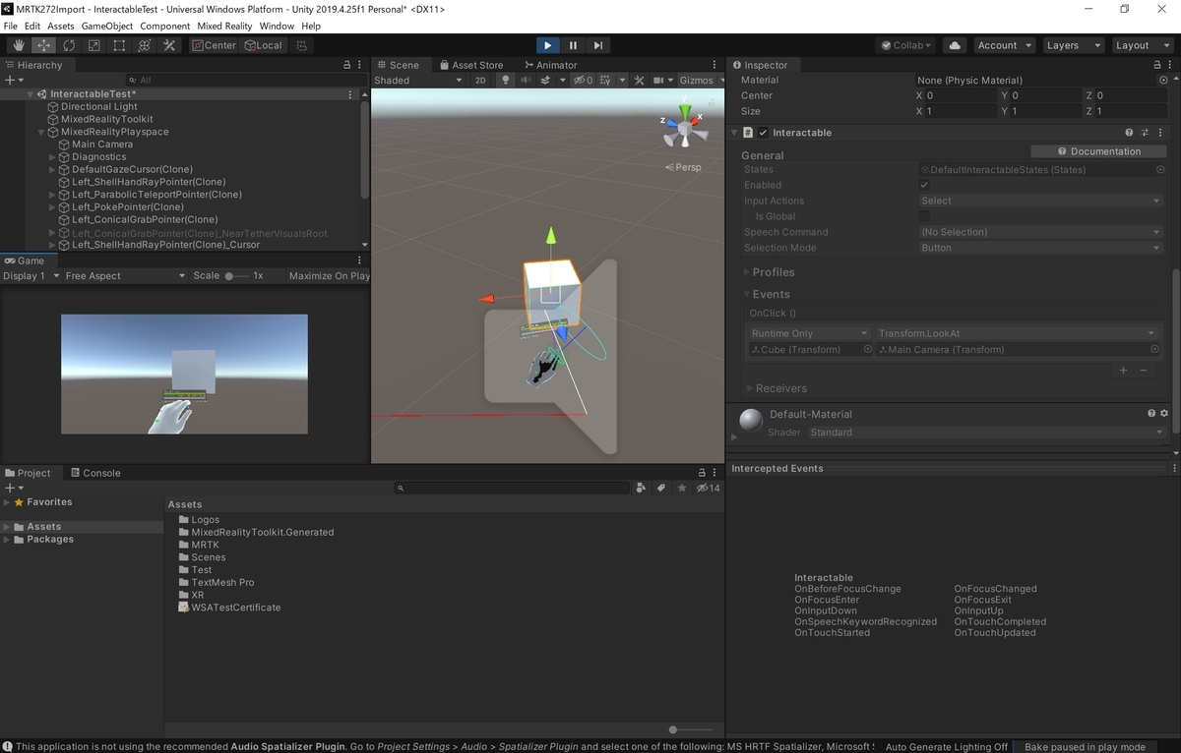Toggle Interactable component enabled checkbox
The width and height of the screenshot is (1181, 753).
[763, 133]
